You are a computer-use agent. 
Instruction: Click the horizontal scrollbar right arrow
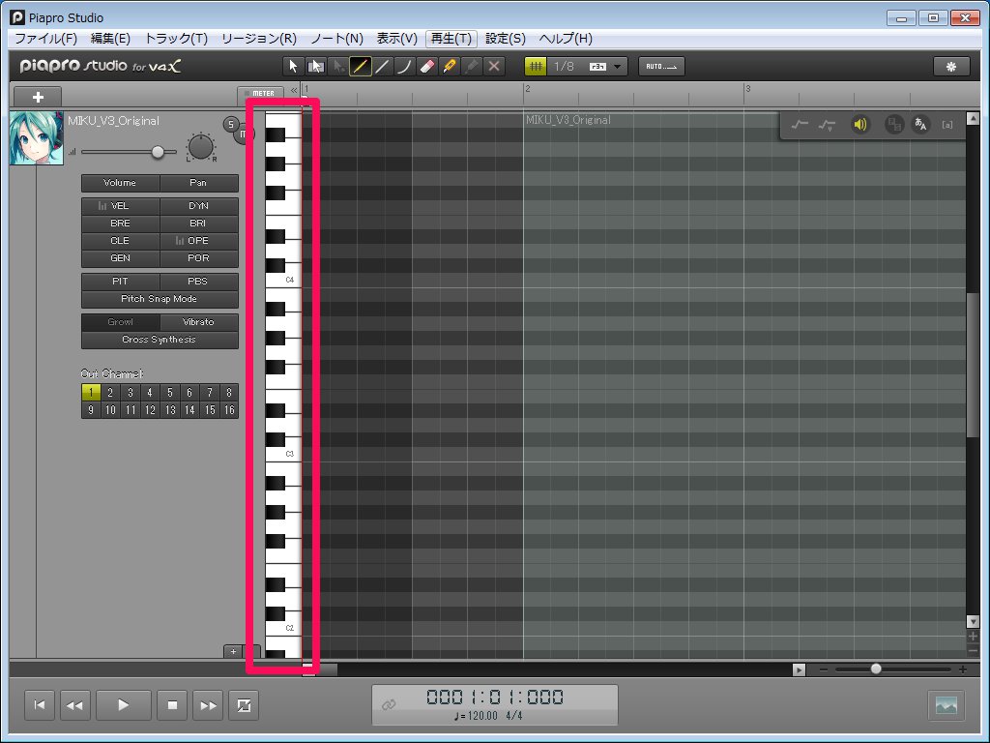coord(799,669)
